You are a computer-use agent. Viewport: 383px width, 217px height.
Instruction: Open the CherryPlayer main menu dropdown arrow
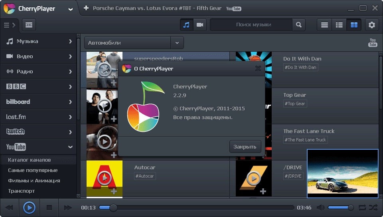click(x=70, y=9)
